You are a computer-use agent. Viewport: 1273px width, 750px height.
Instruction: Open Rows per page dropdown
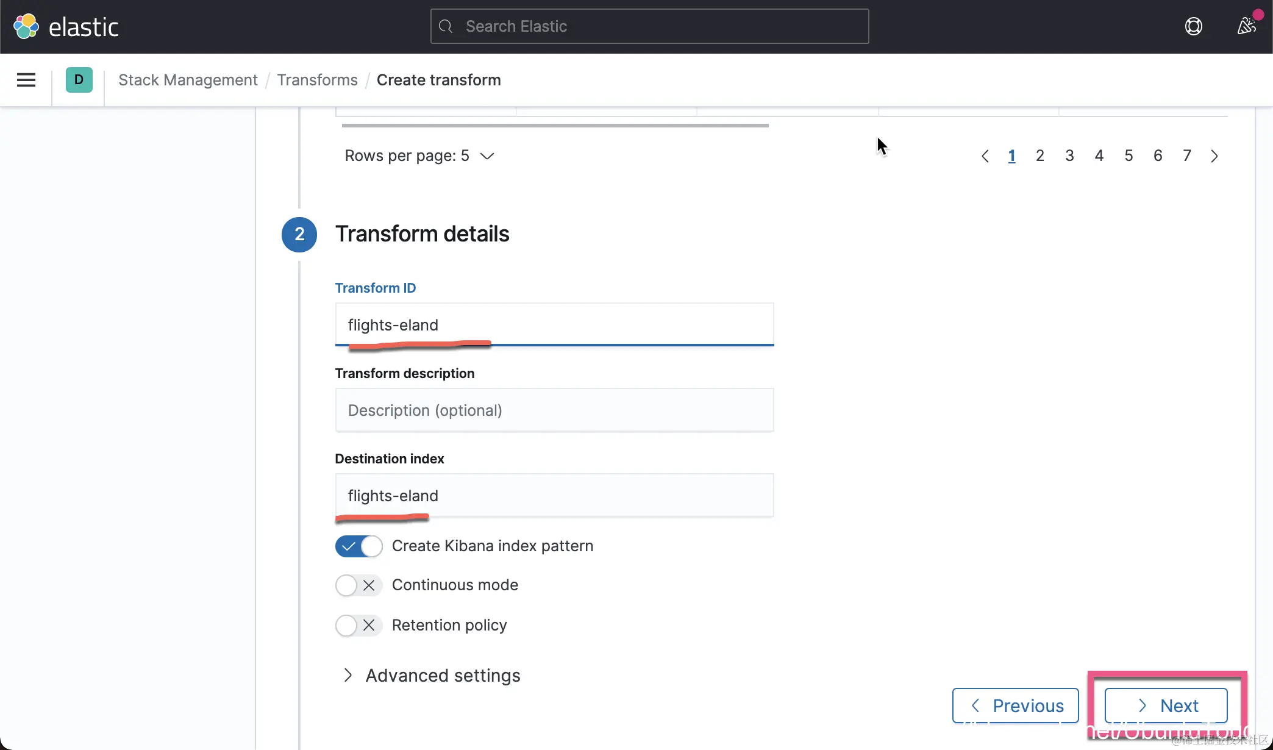tap(419, 156)
